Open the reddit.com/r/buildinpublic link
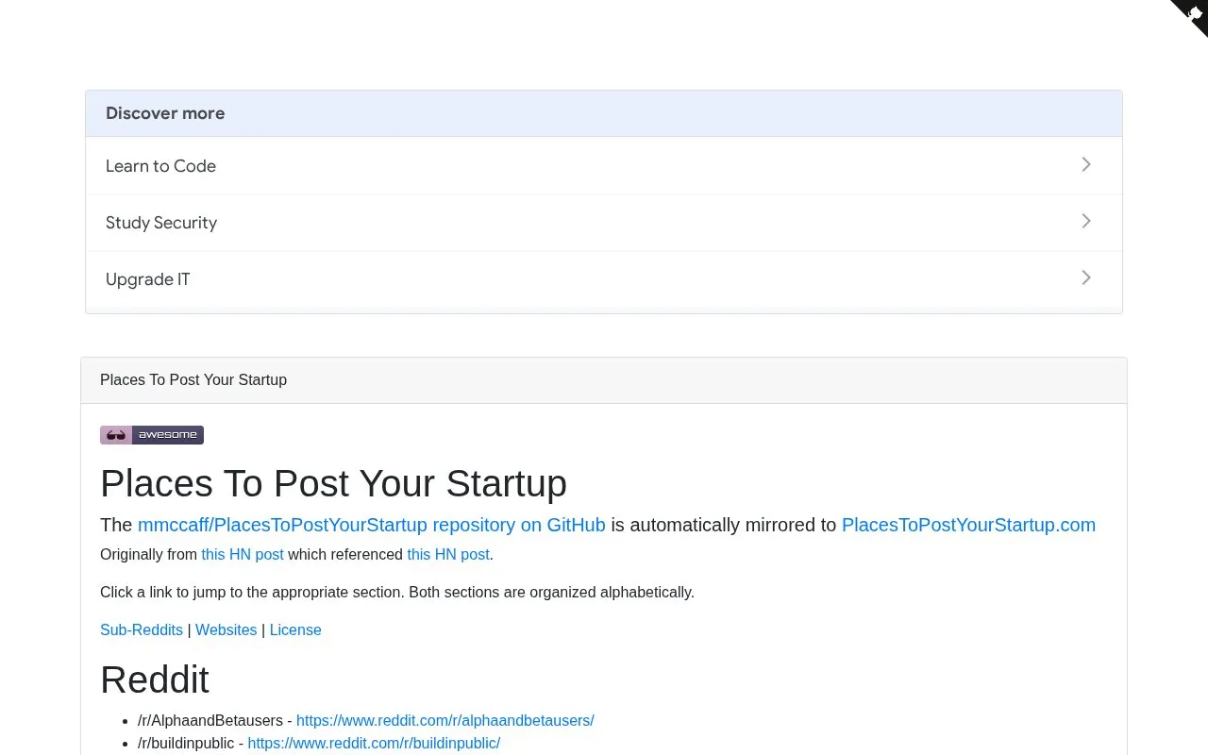This screenshot has width=1208, height=755. pos(374,743)
